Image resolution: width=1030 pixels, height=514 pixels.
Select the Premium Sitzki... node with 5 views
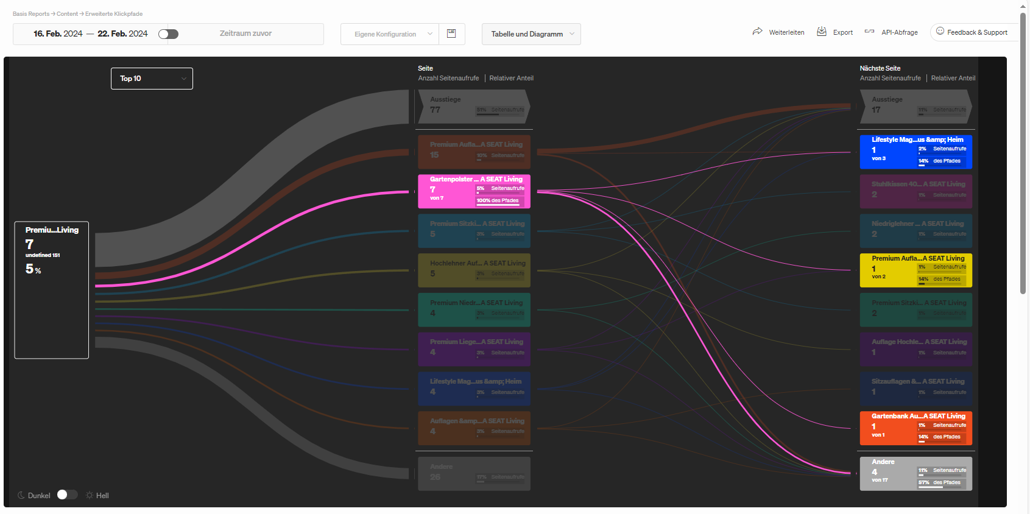[474, 231]
